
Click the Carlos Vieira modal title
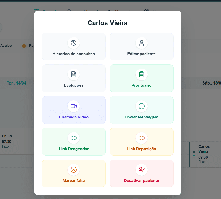tap(107, 23)
